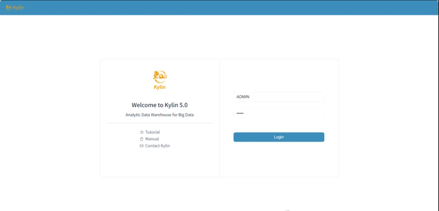The image size is (439, 211).
Task: Open the Contact Kylin link
Action: pyautogui.click(x=157, y=146)
